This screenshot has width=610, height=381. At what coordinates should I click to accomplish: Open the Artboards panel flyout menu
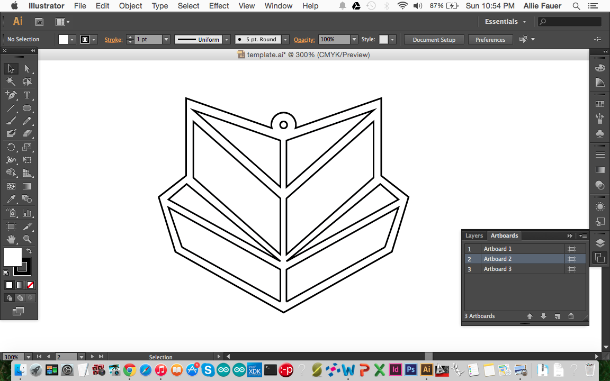[582, 235]
